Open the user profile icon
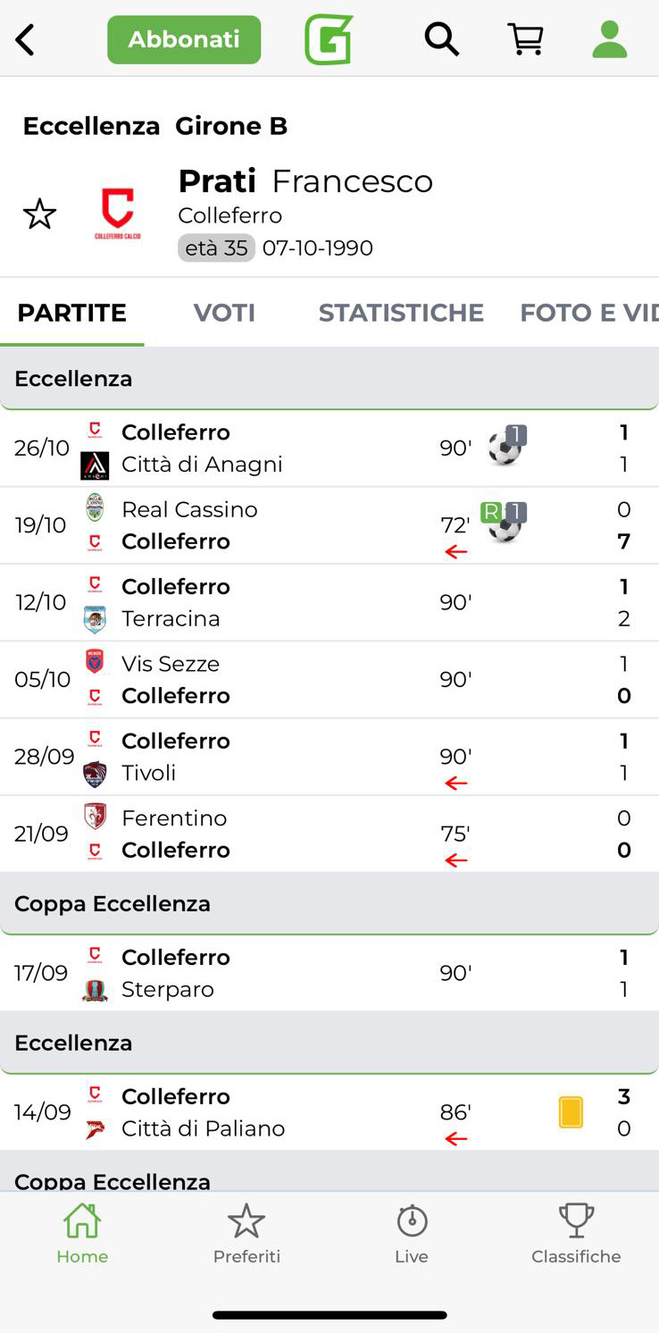Image resolution: width=659 pixels, height=1333 pixels. pos(609,40)
